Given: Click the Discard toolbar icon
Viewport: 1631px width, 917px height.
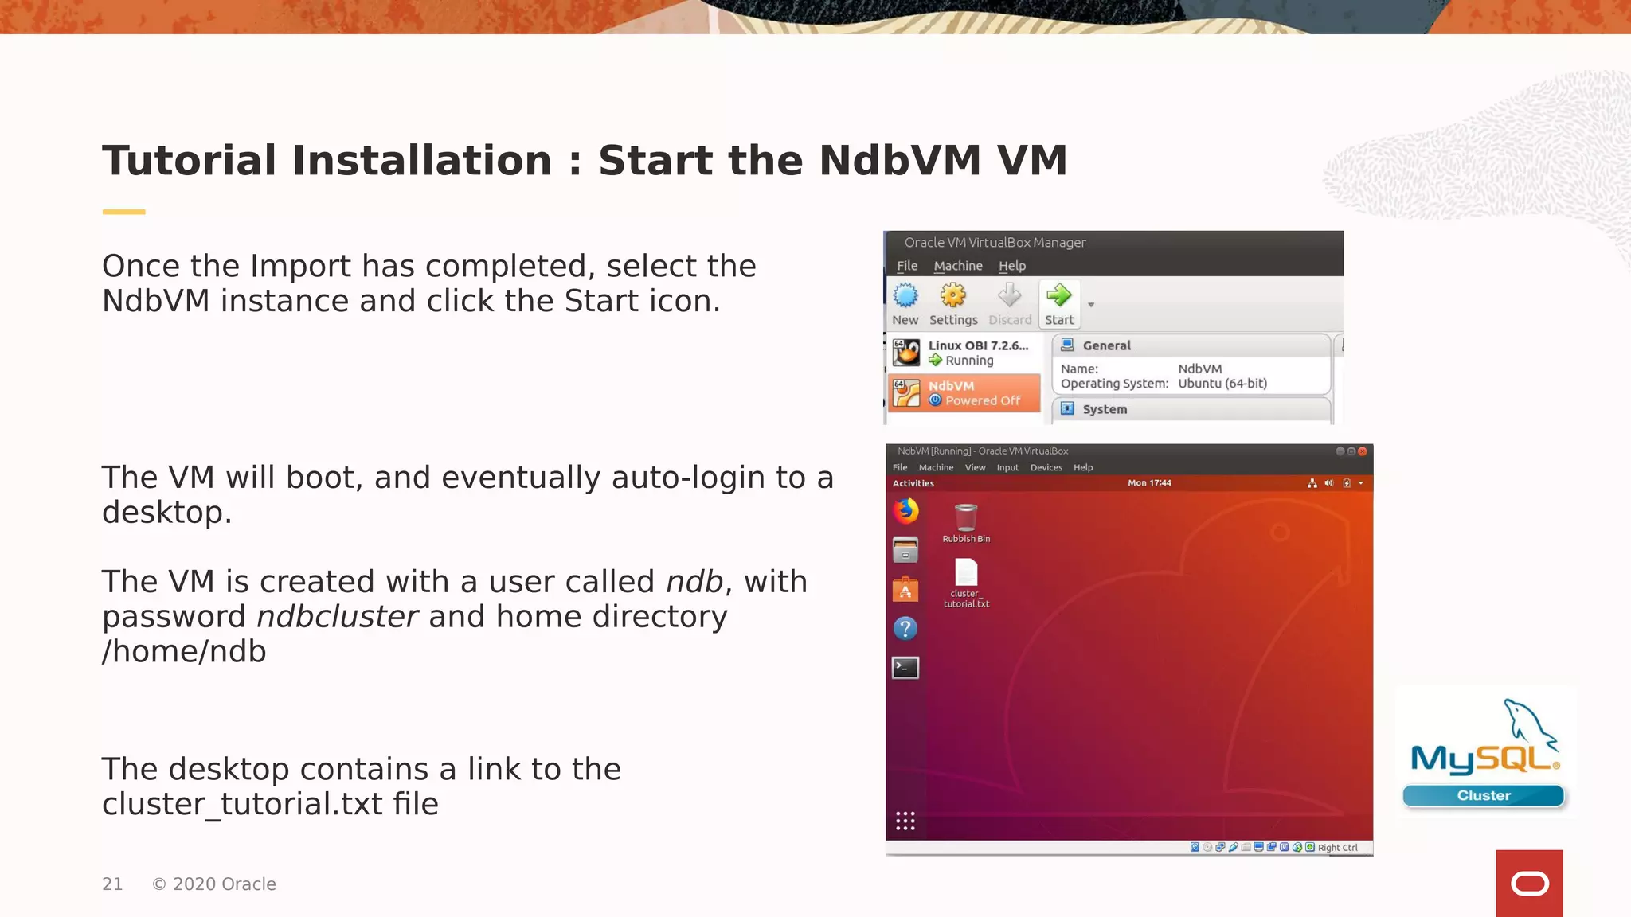Looking at the screenshot, I should coord(1010,295).
